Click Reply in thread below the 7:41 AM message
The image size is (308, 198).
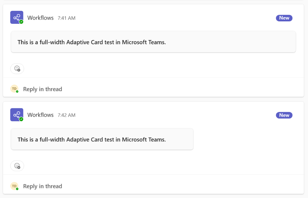tap(42, 89)
